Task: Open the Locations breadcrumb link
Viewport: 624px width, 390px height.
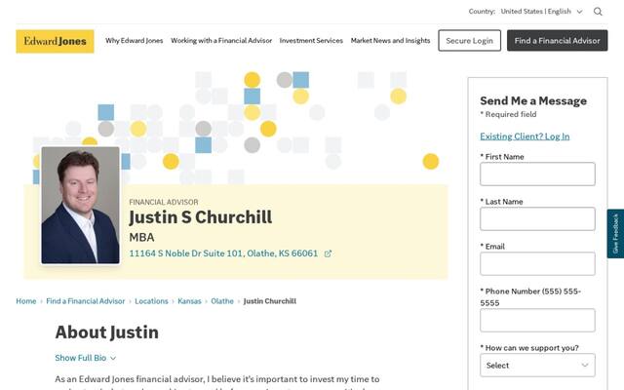Action: 151,301
